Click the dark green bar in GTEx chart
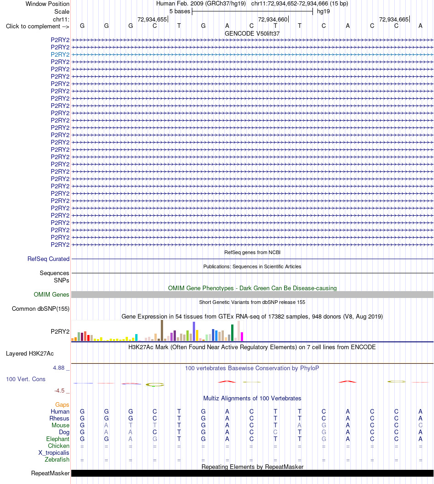 [x=232, y=333]
